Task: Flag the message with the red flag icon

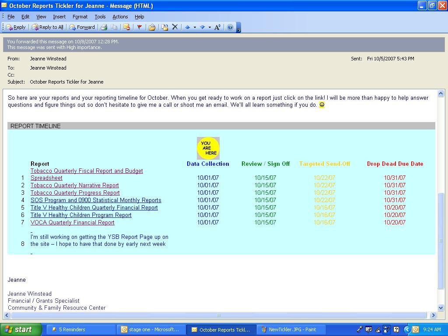Action: tap(140, 27)
